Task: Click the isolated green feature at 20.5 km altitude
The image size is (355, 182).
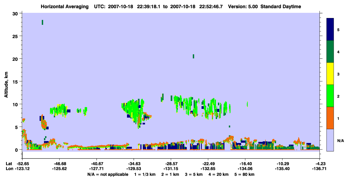Action: [193, 56]
